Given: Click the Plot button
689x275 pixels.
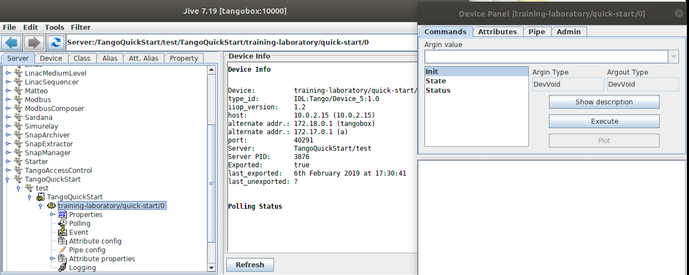Looking at the screenshot, I should click(x=604, y=141).
